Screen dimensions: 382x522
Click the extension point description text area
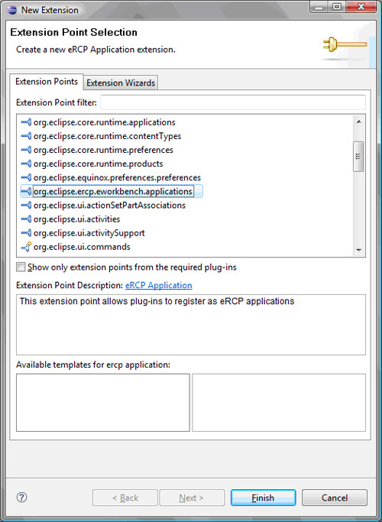tap(191, 325)
